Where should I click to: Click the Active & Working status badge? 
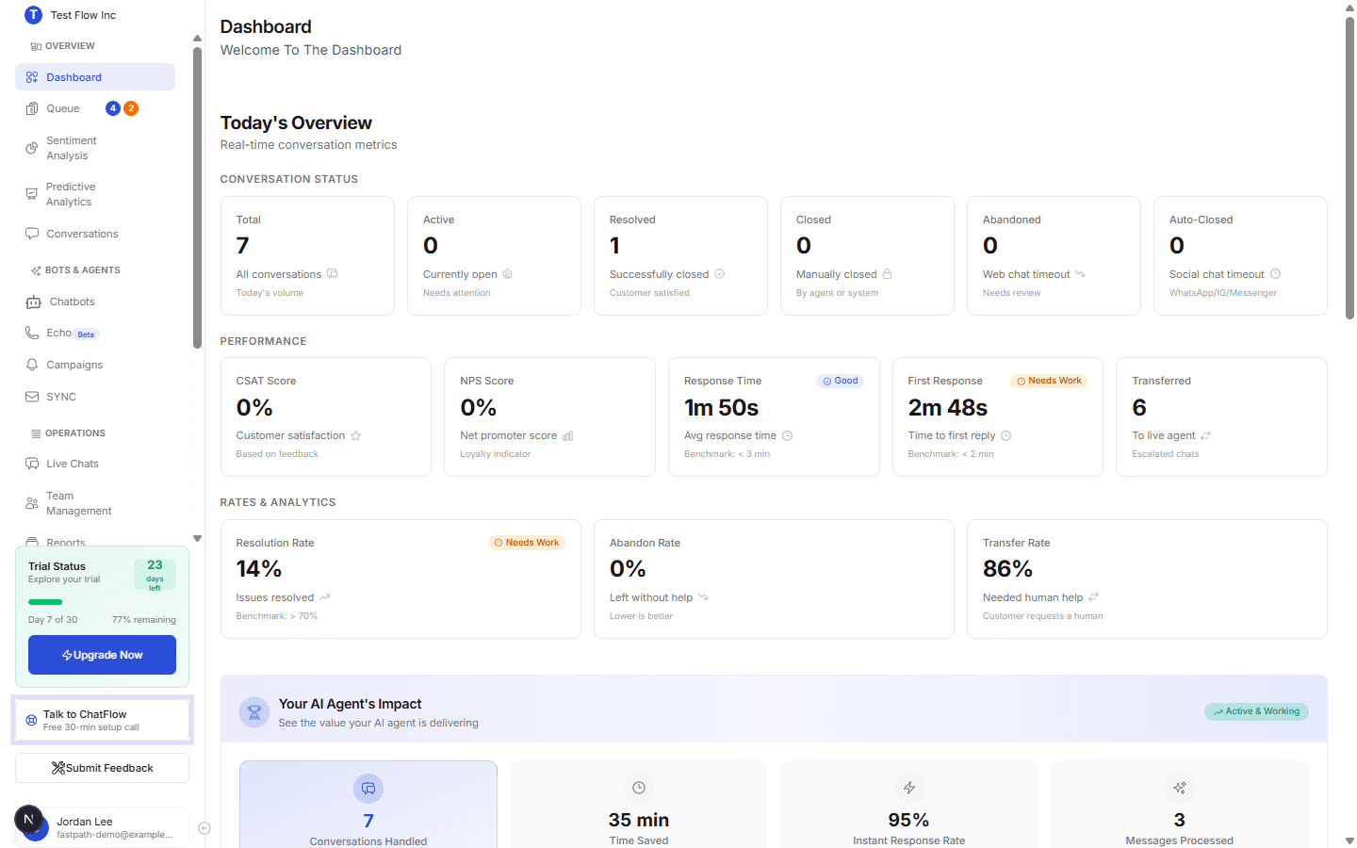(x=1256, y=711)
